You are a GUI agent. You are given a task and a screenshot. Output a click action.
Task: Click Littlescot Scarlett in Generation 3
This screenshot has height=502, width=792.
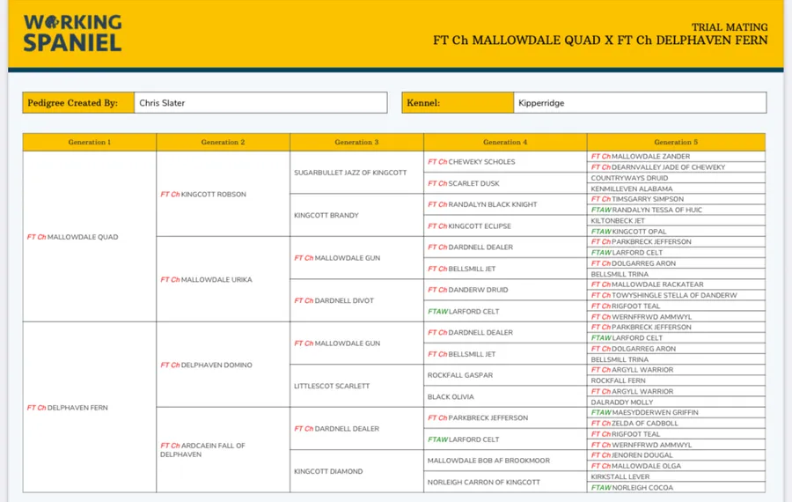pyautogui.click(x=332, y=386)
